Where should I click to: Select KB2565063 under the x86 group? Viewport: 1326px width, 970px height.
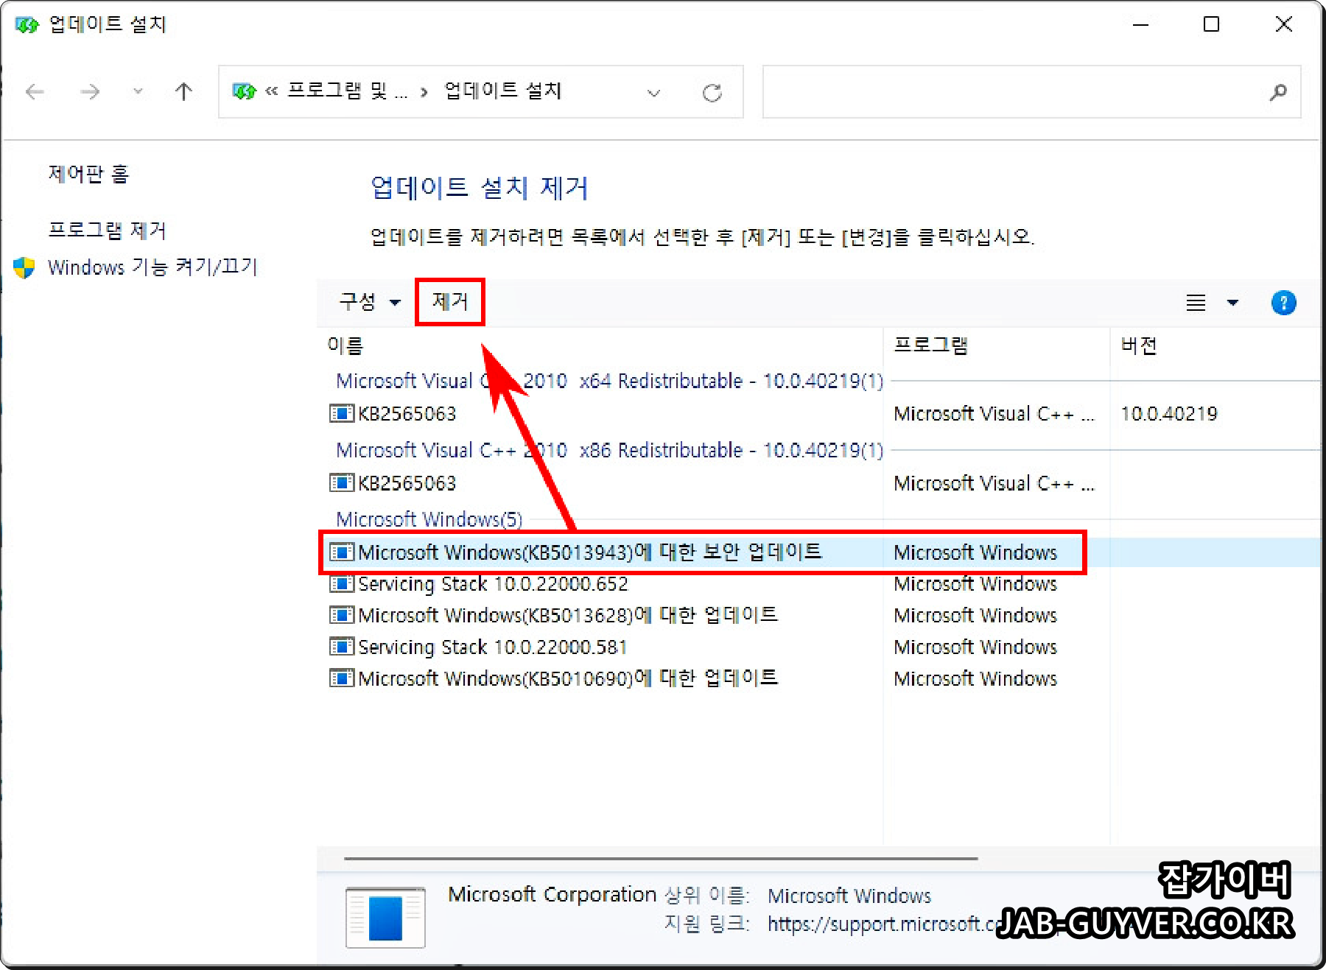coord(407,483)
